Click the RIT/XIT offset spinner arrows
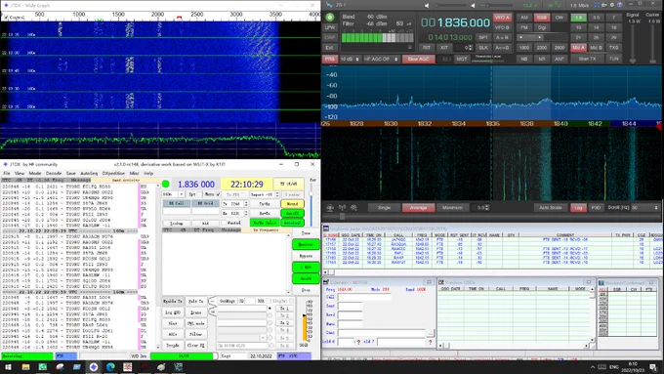This screenshot has height=374, width=664. tap(471, 48)
